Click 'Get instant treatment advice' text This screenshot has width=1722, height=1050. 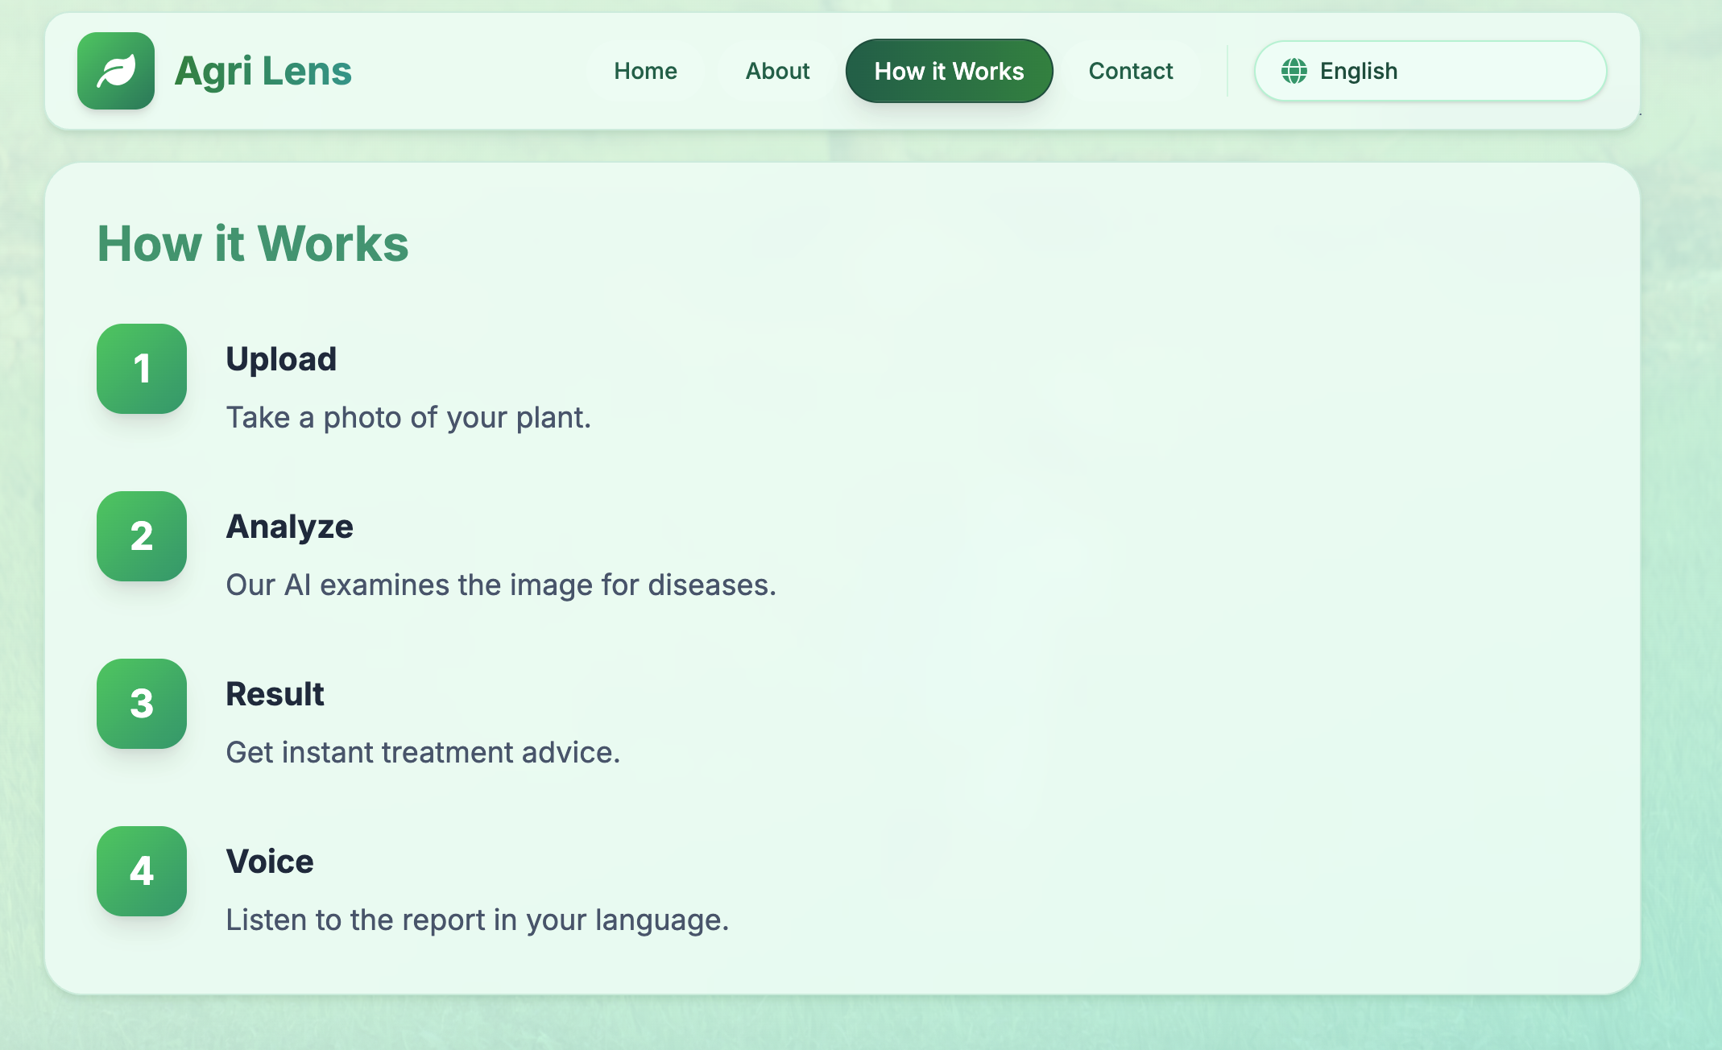423,752
